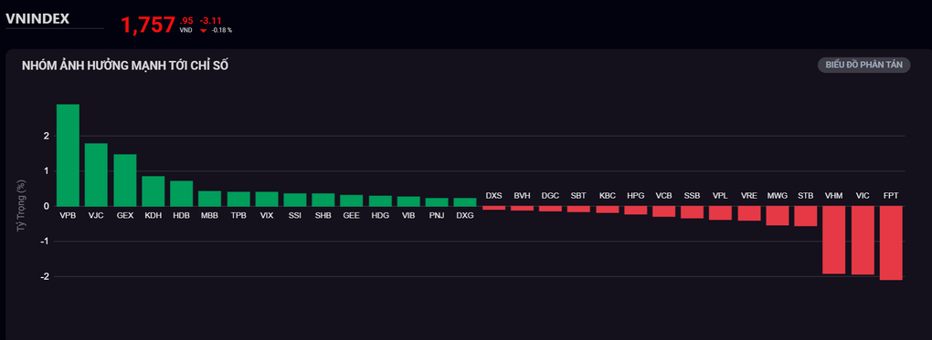Viewport: 932px width, 340px height.
Task: Click the -0.18 % change value
Action: click(x=222, y=30)
